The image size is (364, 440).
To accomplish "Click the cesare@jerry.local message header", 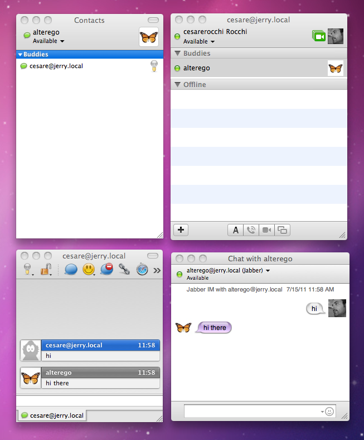I will (100, 345).
